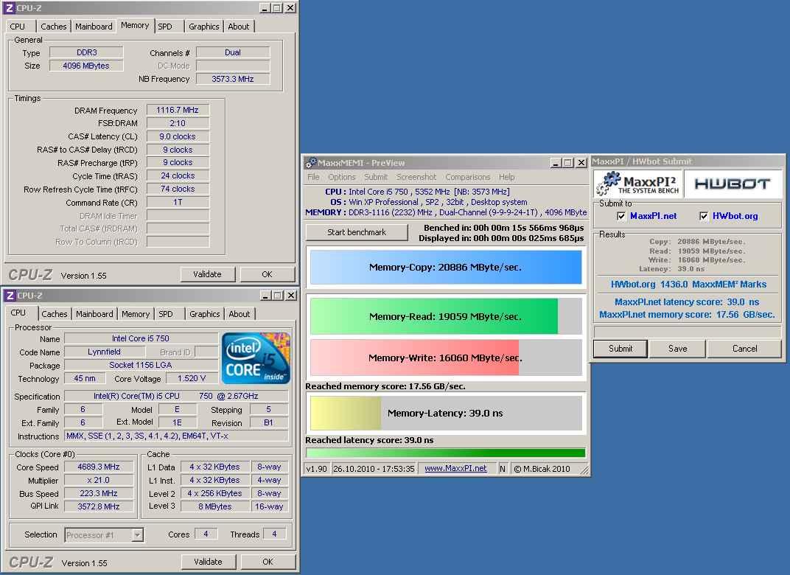Select About tab in the lower CPU-Z window
Screen dimensions: 790x575
coord(240,314)
